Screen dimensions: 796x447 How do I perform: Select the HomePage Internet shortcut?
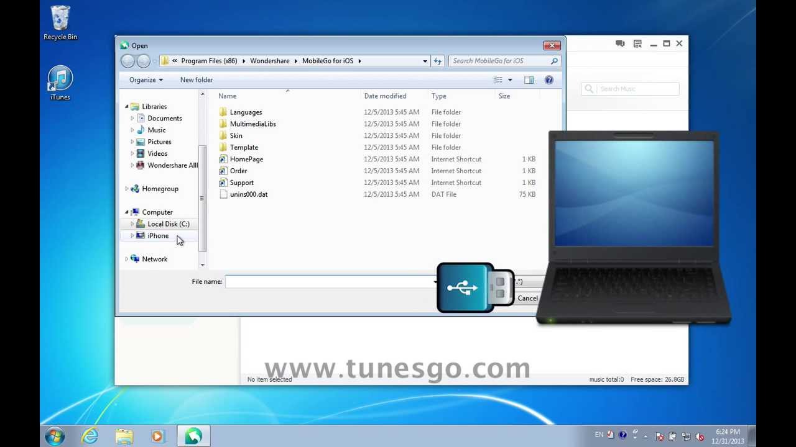(246, 160)
